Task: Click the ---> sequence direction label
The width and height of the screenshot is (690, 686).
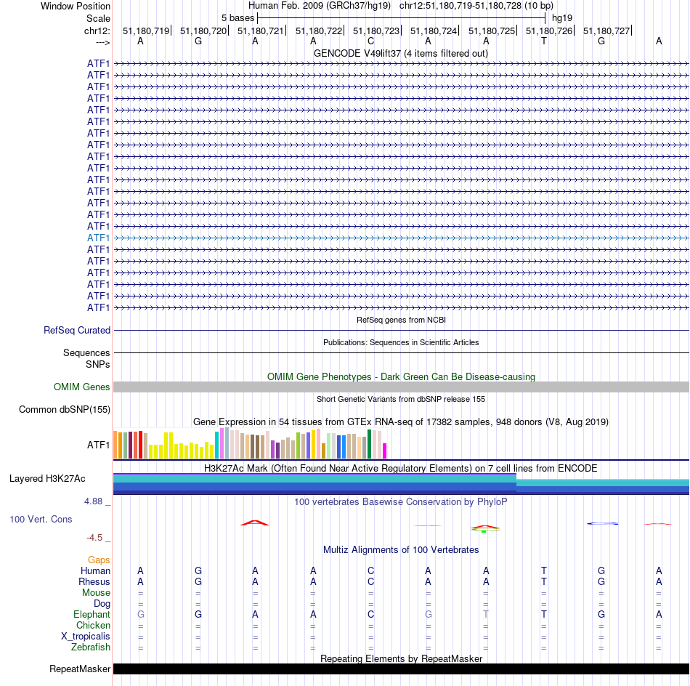Action: [x=102, y=42]
